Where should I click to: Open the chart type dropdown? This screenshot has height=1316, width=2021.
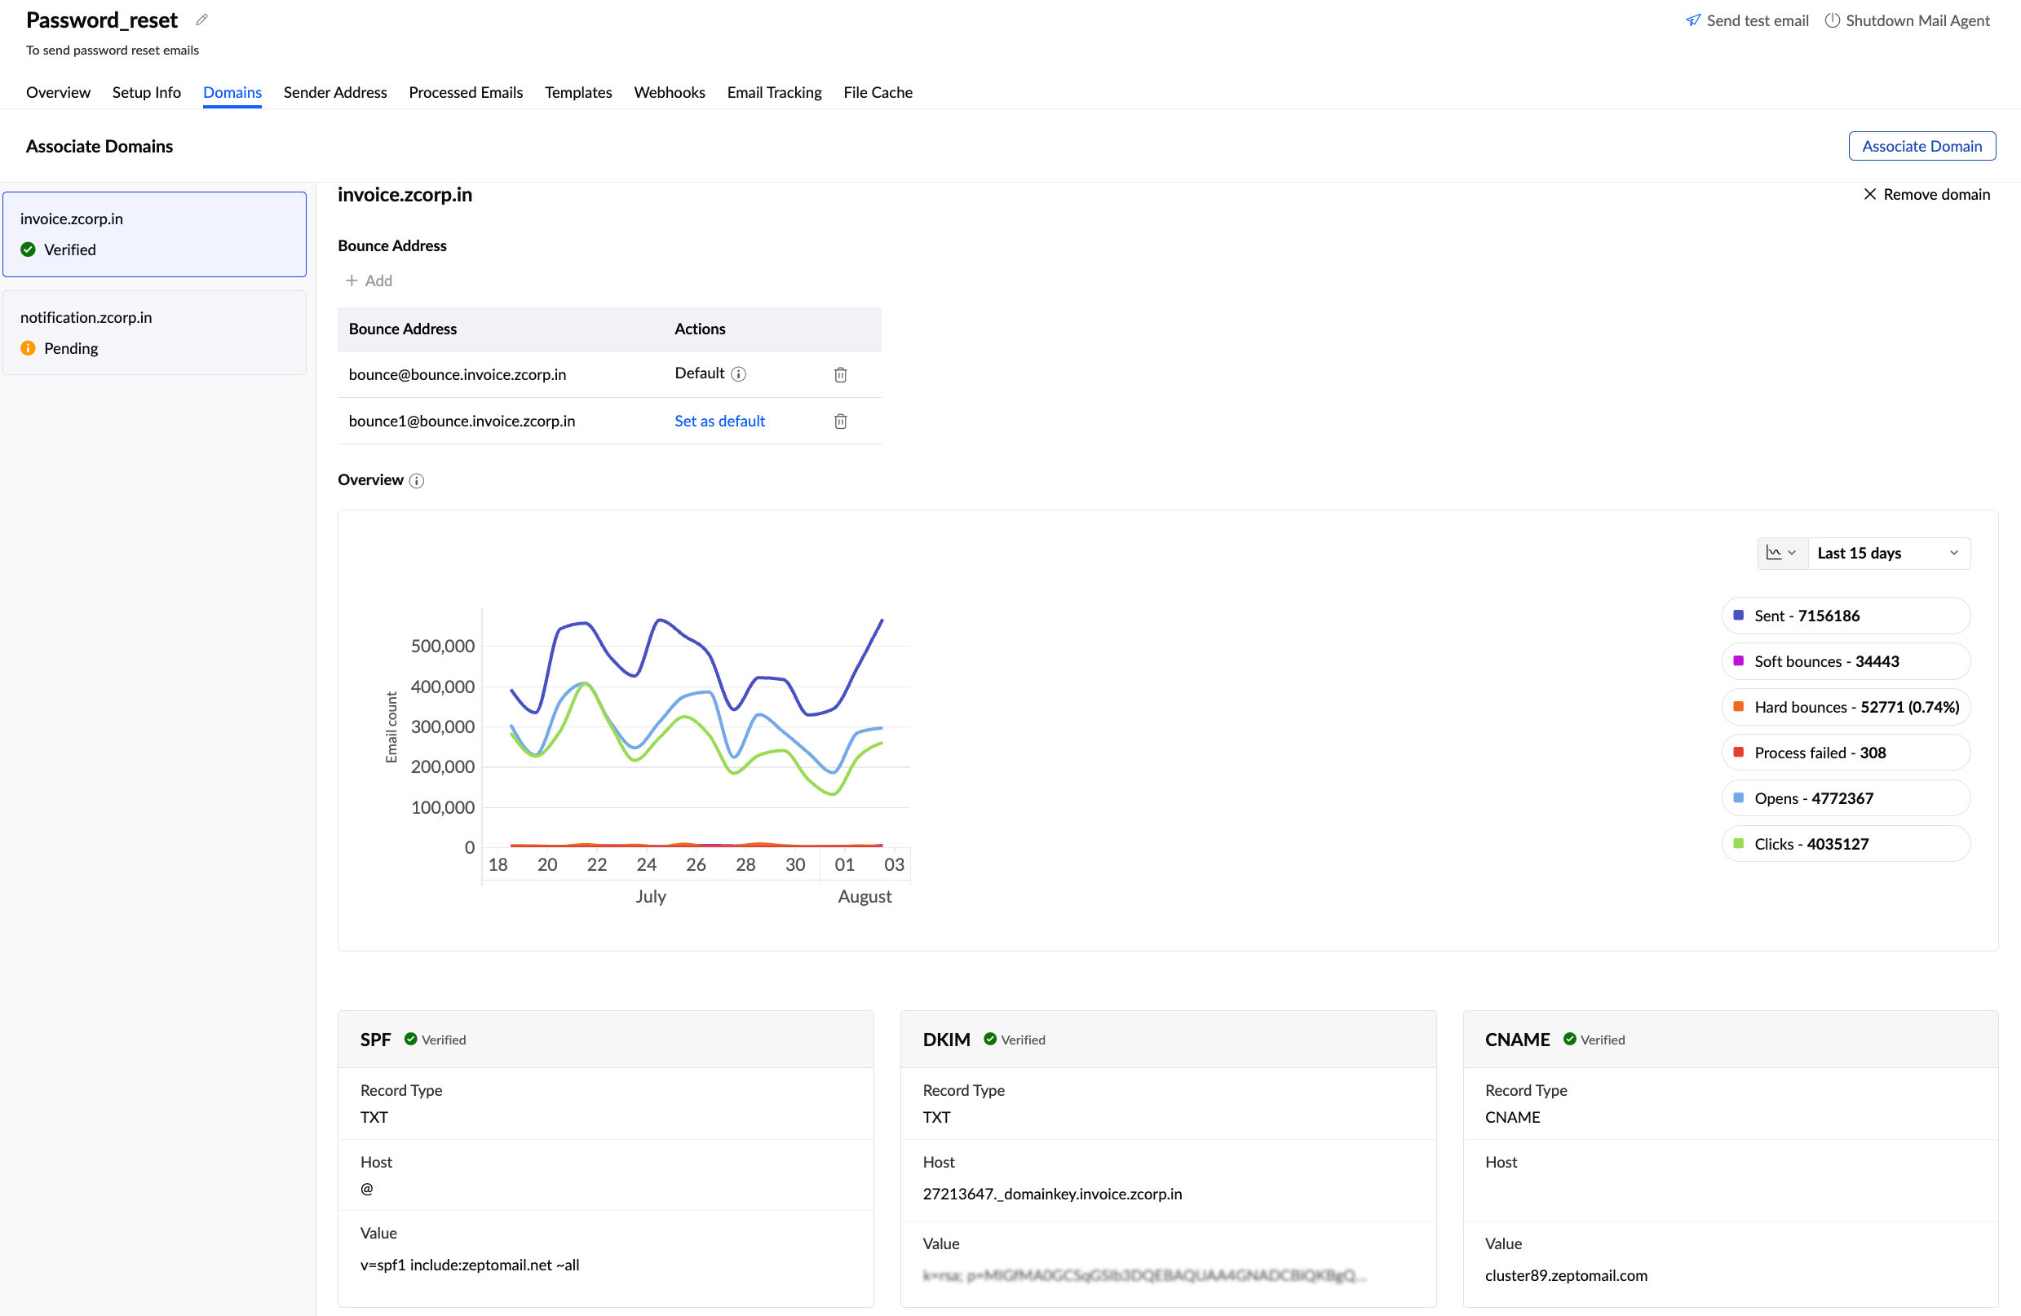coord(1780,553)
